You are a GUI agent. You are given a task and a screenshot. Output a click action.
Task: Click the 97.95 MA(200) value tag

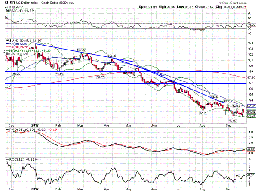[x=252, y=77]
